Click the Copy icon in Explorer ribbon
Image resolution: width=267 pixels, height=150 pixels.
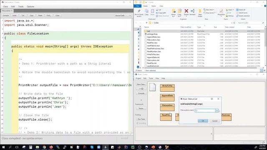(146, 12)
